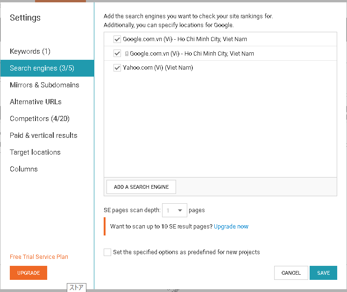347x292 pixels.
Task: Follow the Upgrade now link
Action: [x=231, y=227]
